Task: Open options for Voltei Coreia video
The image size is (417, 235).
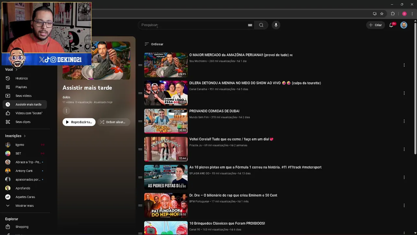Action: coord(404,149)
